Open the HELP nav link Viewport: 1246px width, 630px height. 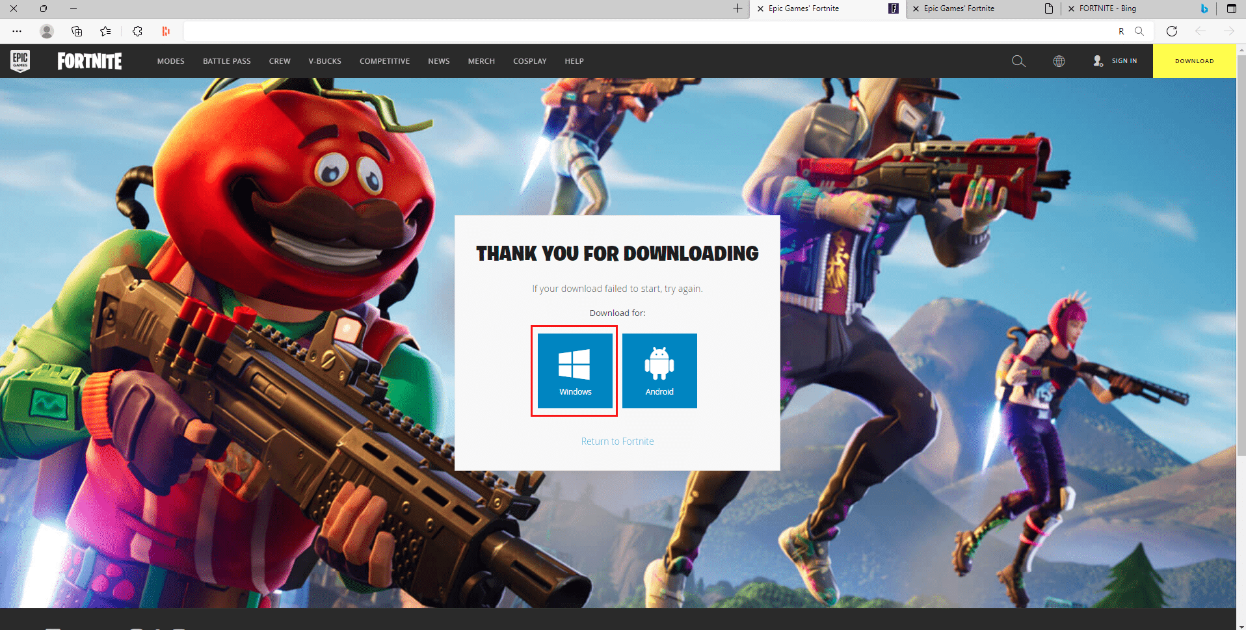click(x=574, y=61)
